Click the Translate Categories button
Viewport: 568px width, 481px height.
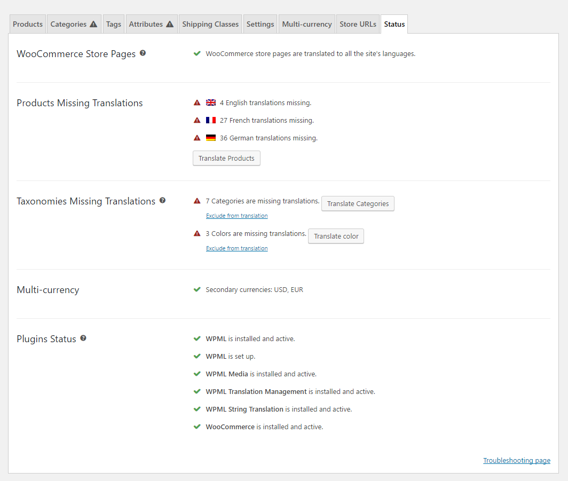pos(358,203)
